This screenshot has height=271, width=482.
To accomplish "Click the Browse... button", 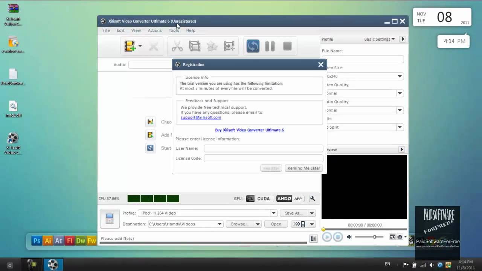I will click(240, 224).
